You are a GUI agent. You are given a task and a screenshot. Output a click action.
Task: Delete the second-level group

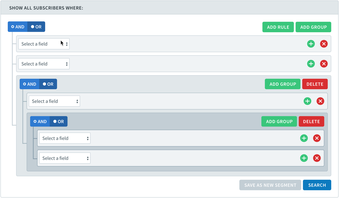pyautogui.click(x=315, y=84)
